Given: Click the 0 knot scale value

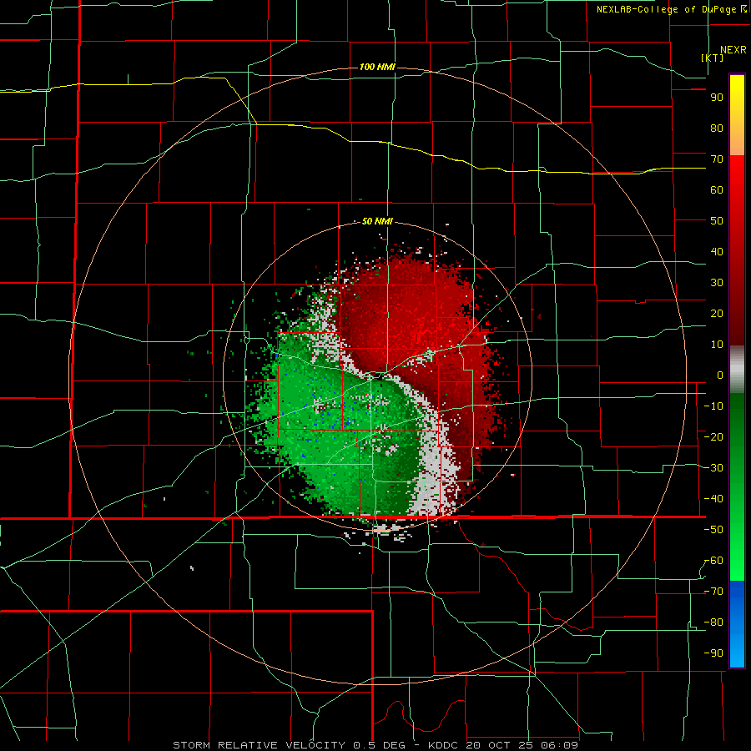Looking at the screenshot, I should tap(720, 375).
